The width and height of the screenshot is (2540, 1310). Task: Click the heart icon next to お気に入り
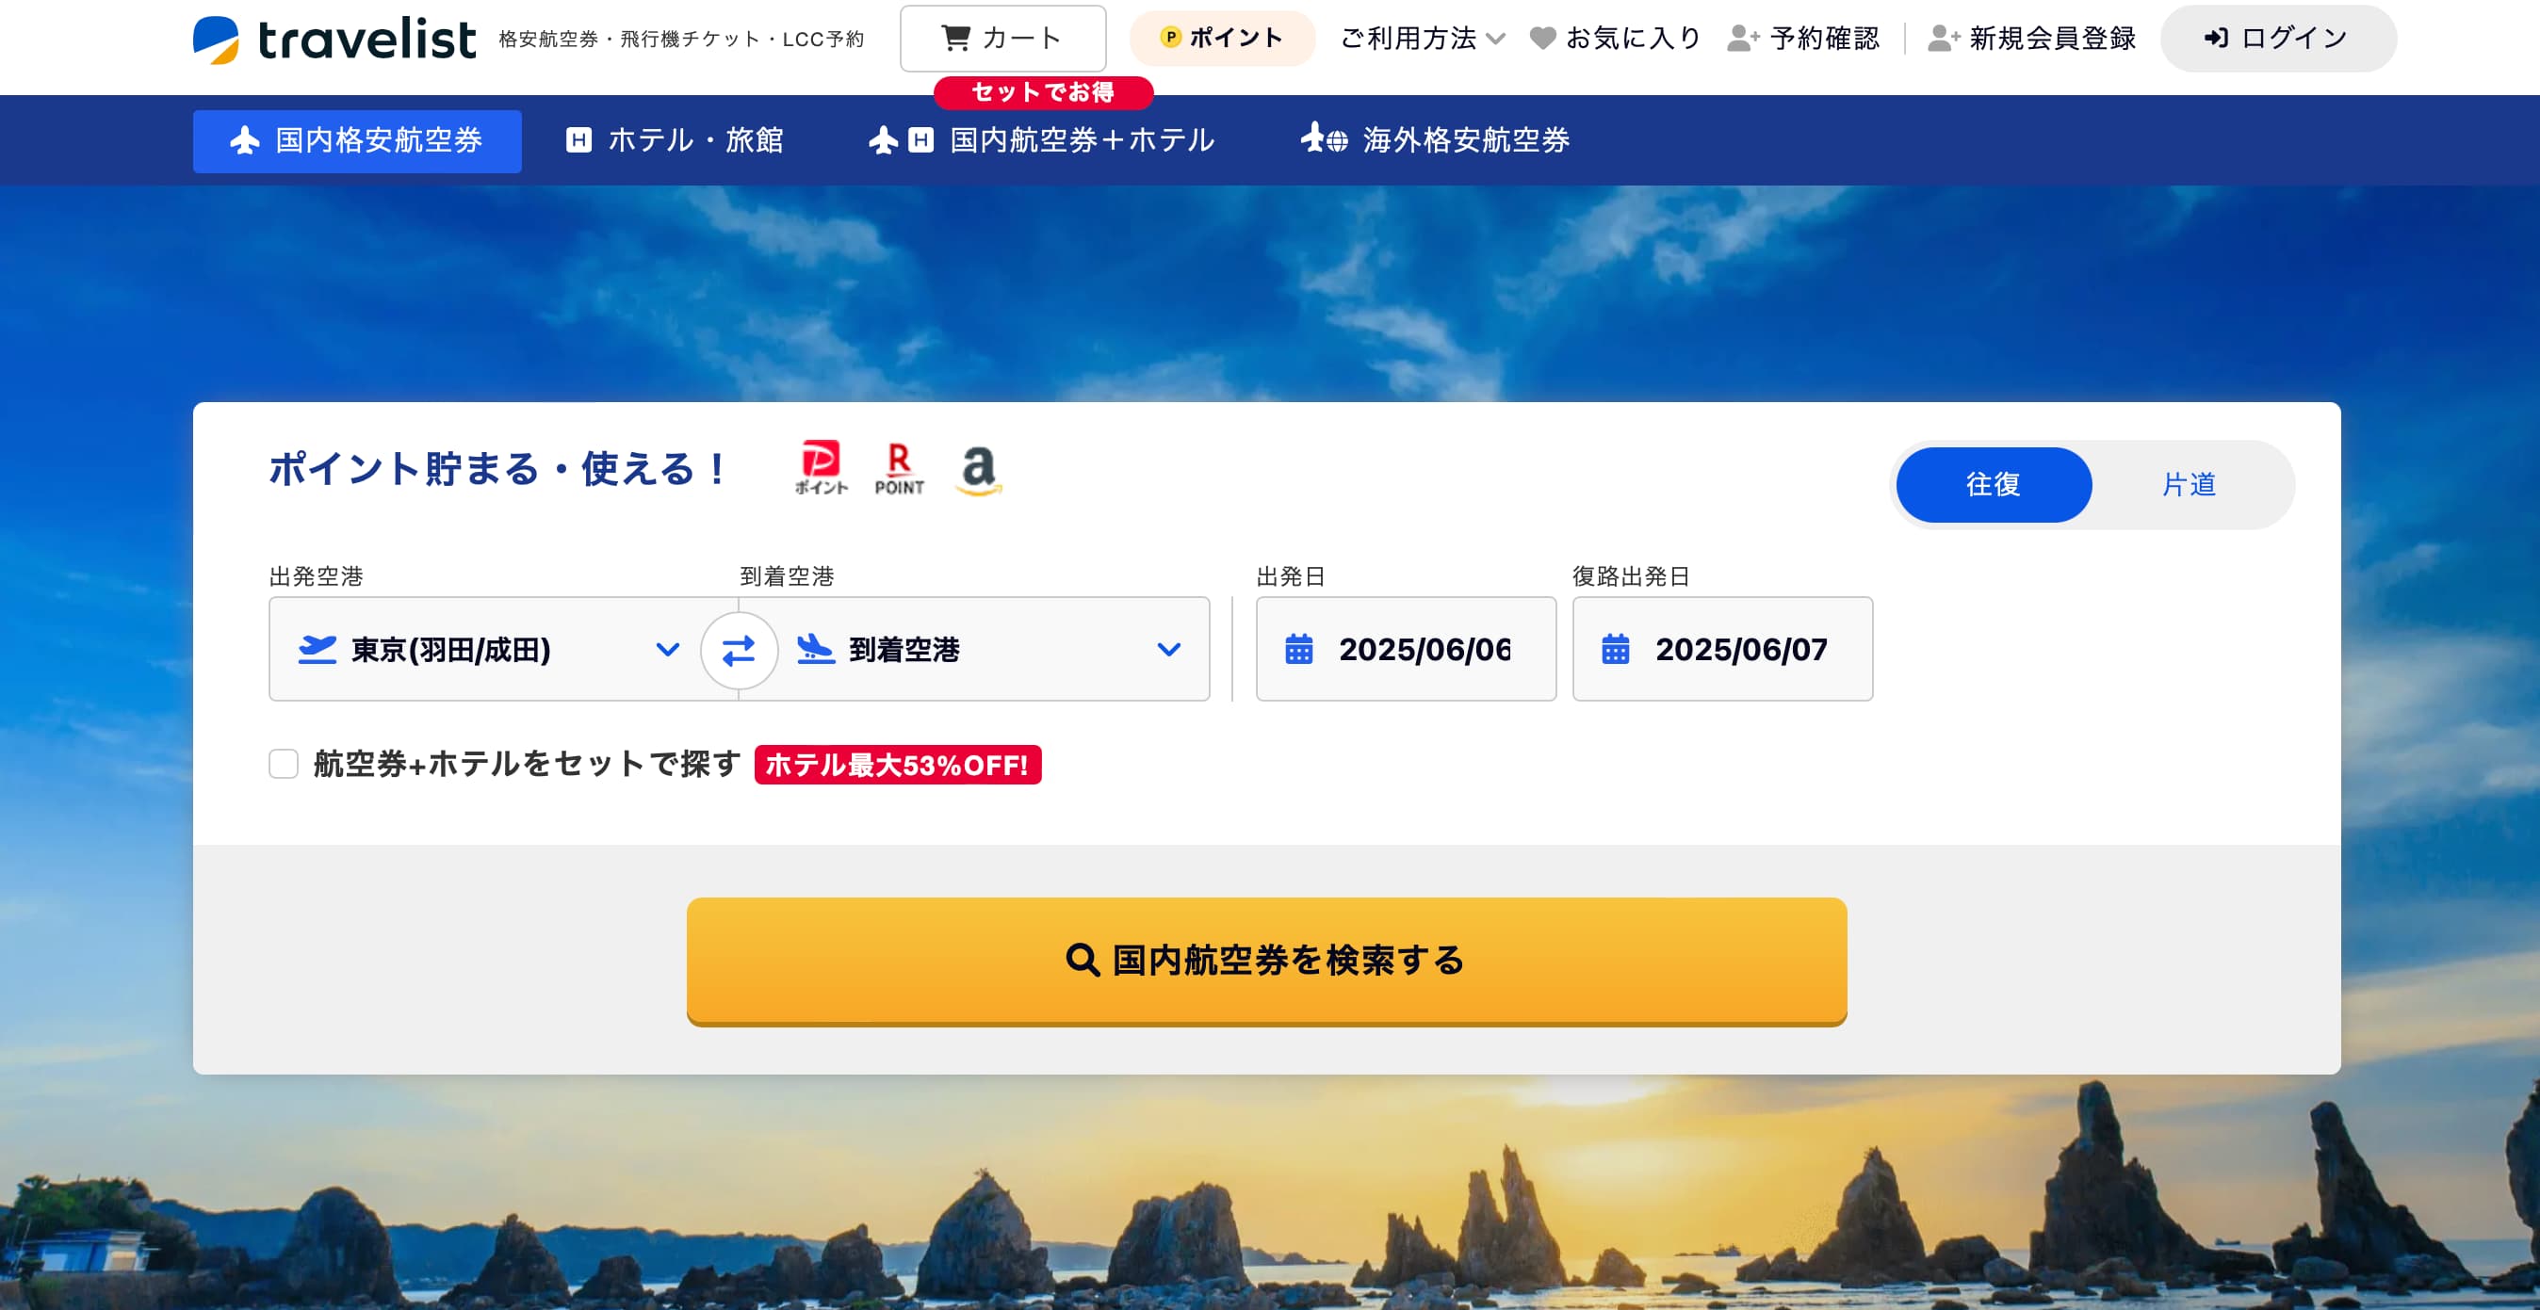tap(1542, 39)
